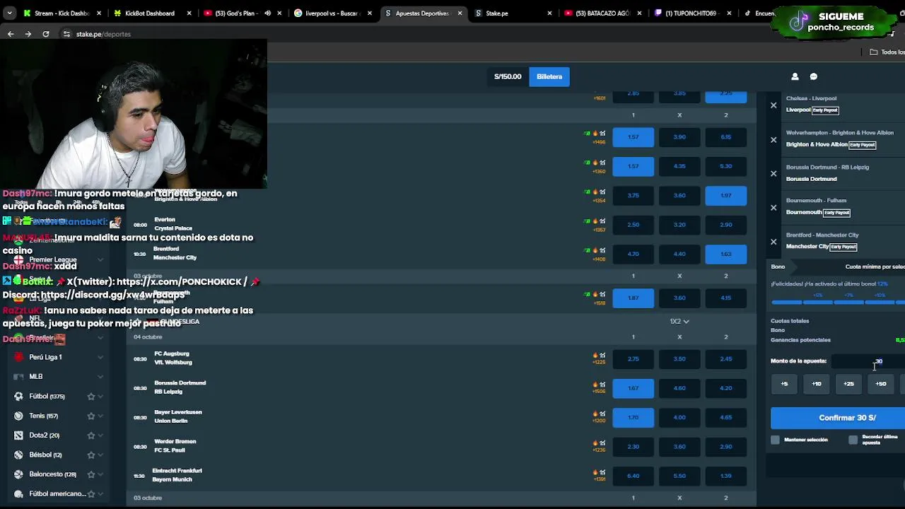Expand the Tenis category chevron
Viewport: 905px width, 509px height.
pos(100,416)
